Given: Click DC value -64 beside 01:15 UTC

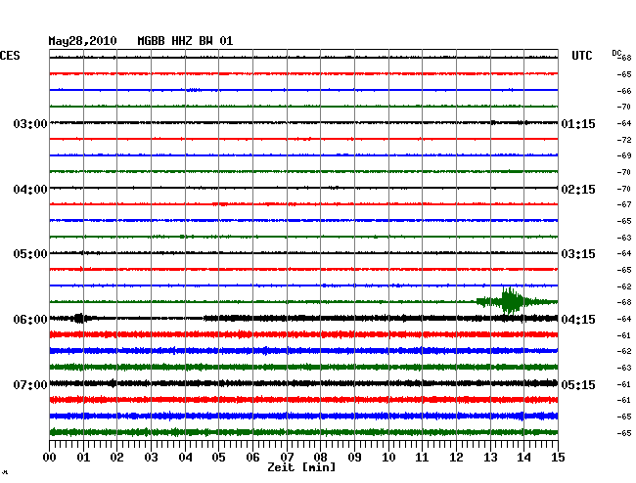Looking at the screenshot, I should point(624,123).
